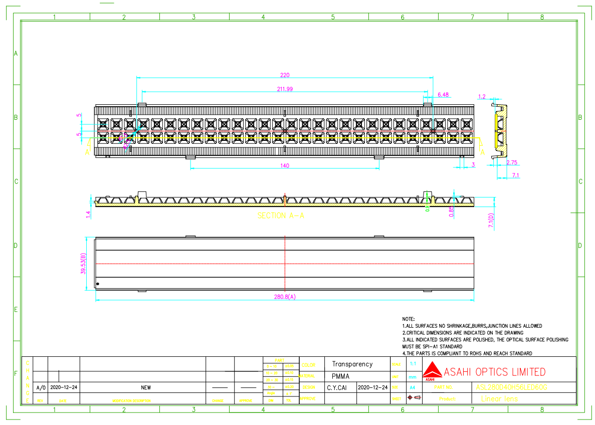This screenshot has width=595, height=425.
Task: Select the 39.53(B) width dimension
Action: (84, 264)
